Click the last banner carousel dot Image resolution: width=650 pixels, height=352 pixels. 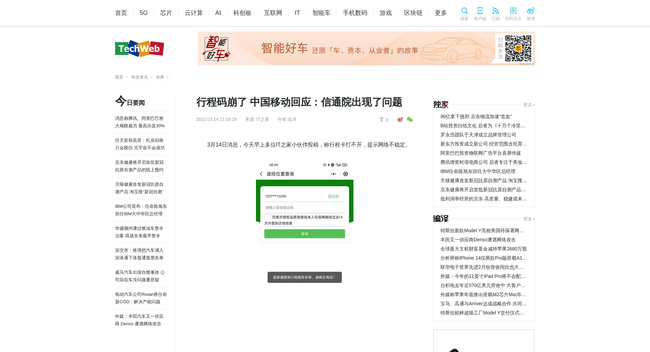(x=533, y=64)
